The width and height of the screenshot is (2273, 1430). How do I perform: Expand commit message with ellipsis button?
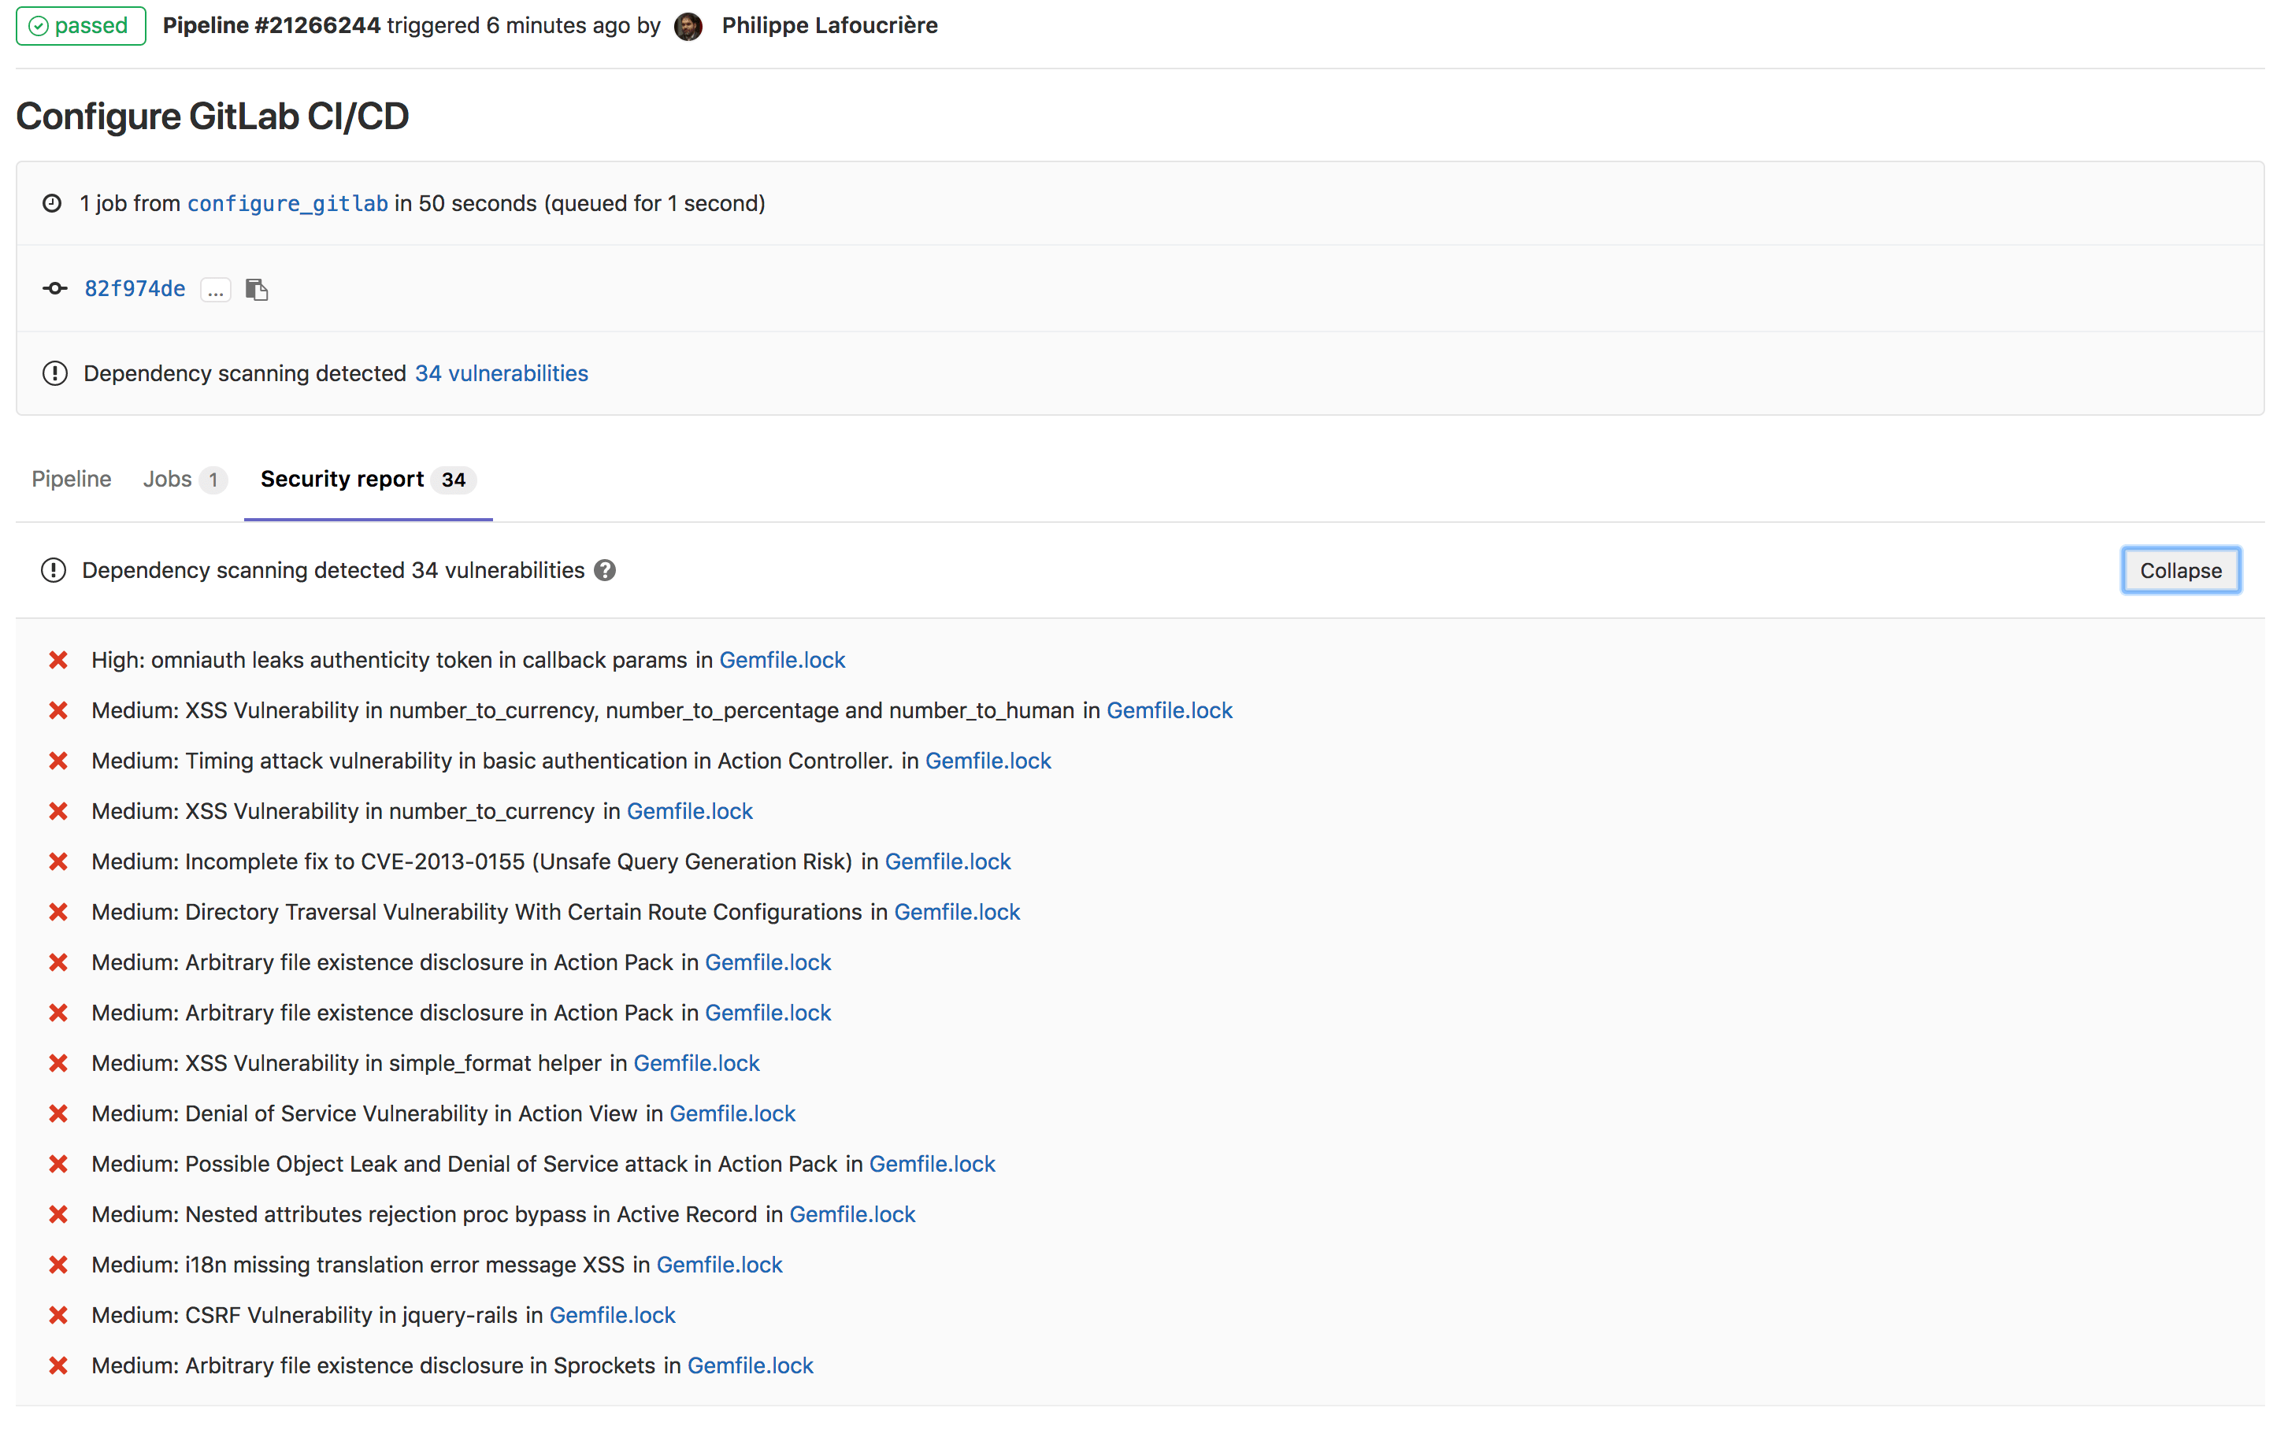[215, 290]
